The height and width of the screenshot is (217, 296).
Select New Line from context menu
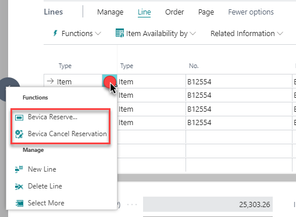[42, 169]
